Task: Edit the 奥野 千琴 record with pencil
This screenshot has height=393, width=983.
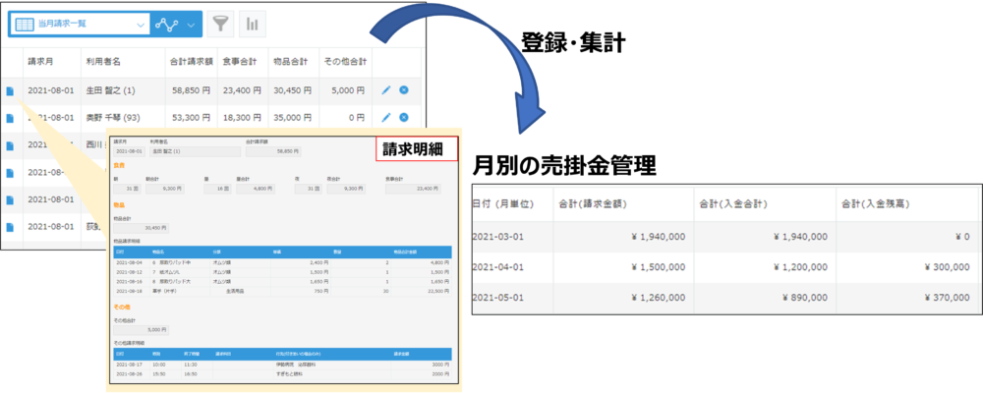Action: coord(386,117)
